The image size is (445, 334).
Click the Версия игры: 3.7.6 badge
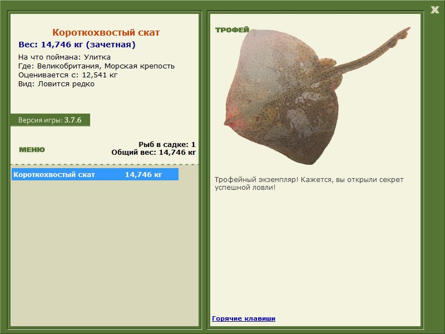50,120
